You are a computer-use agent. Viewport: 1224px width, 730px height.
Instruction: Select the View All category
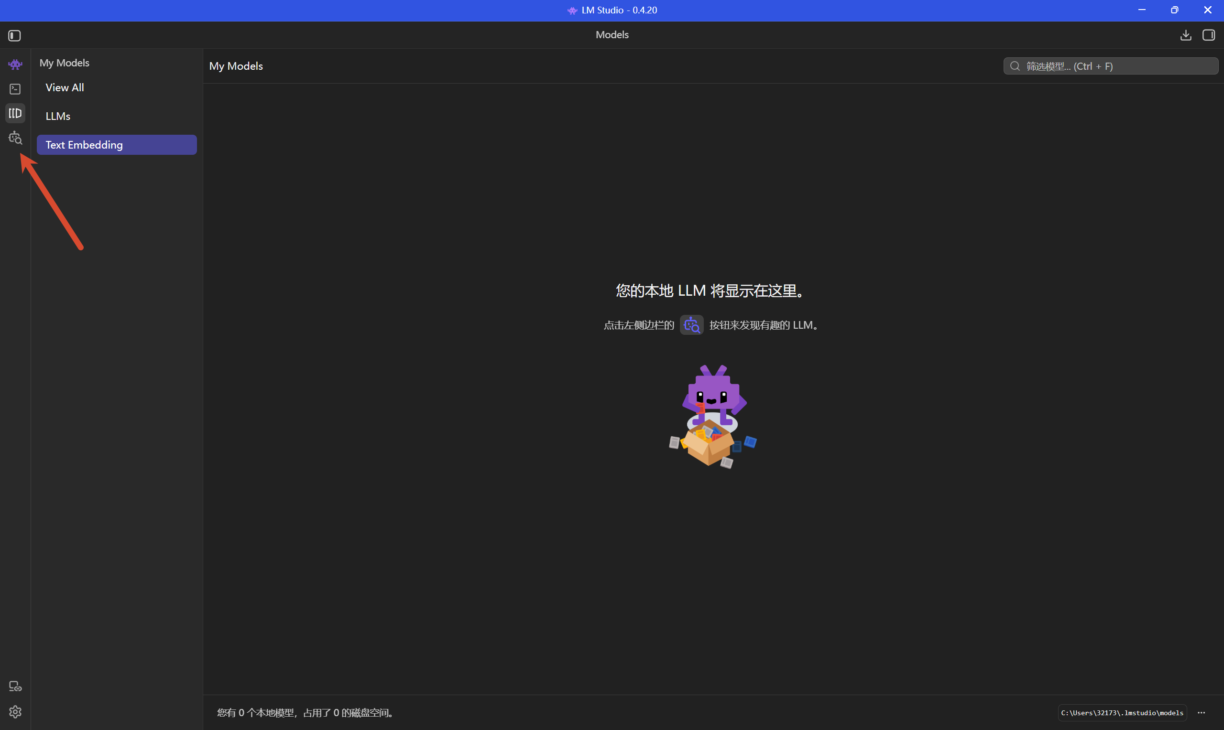tap(117, 87)
